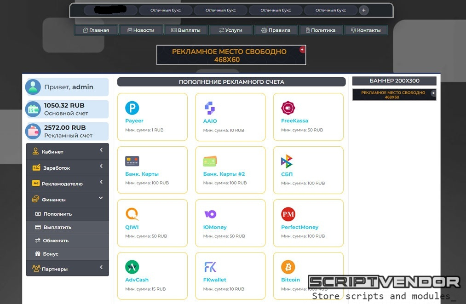The image size is (466, 304).
Task: Click the ЮMoney logo icon
Action: click(210, 214)
